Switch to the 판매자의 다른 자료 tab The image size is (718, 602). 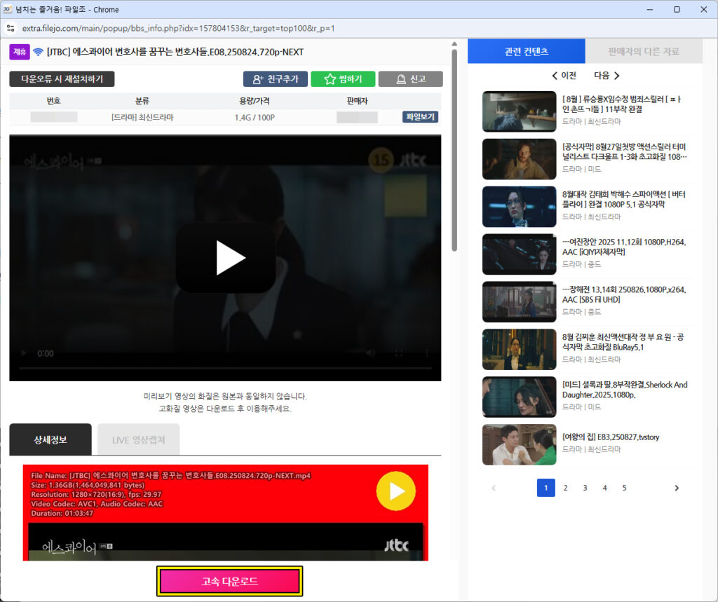(x=644, y=51)
